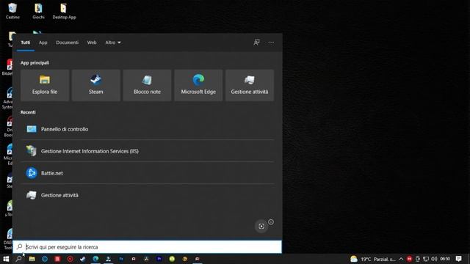This screenshot has width=470, height=264.
Task: Show hidden system tray icons
Action: click(x=401, y=259)
